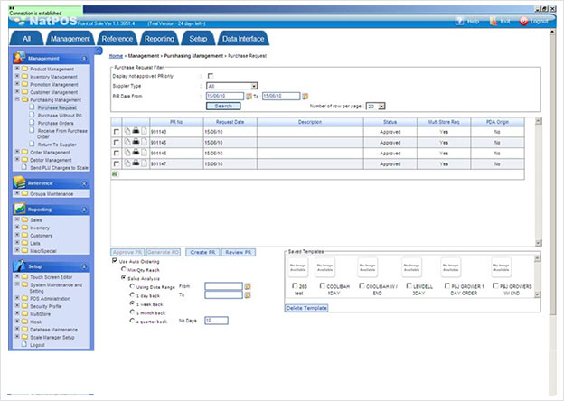564x401 pixels.
Task: Open Number of row per page dropdown
Action: coord(381,107)
